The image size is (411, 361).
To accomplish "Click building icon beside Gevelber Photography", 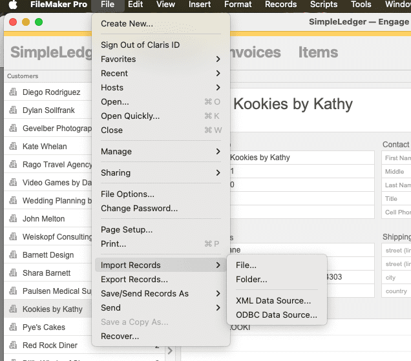I will [13, 128].
